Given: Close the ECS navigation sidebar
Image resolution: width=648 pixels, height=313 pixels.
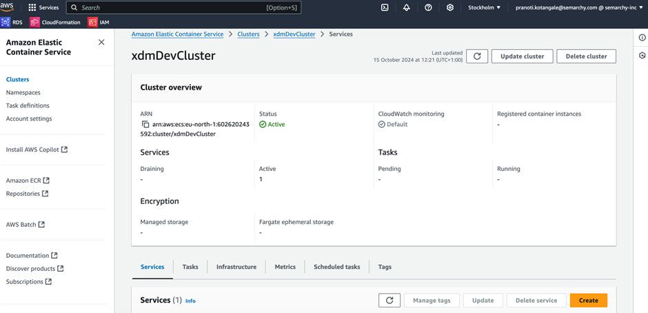Looking at the screenshot, I should [101, 42].
